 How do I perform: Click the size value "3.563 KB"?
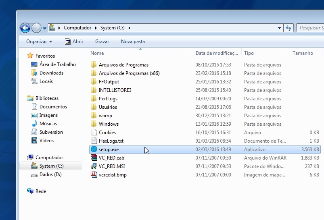coord(310,149)
